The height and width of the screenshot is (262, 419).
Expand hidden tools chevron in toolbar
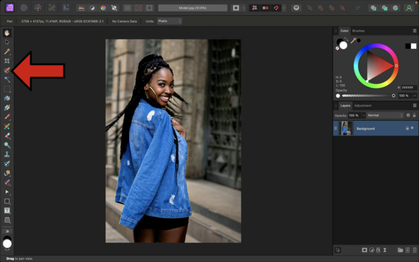(7, 231)
